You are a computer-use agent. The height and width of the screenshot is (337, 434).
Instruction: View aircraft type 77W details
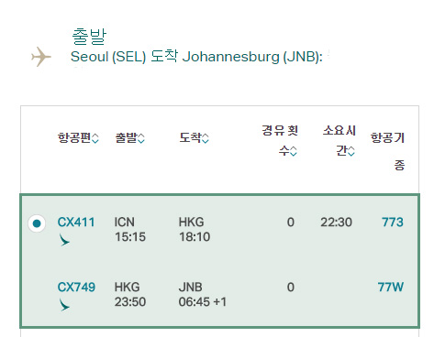(391, 287)
